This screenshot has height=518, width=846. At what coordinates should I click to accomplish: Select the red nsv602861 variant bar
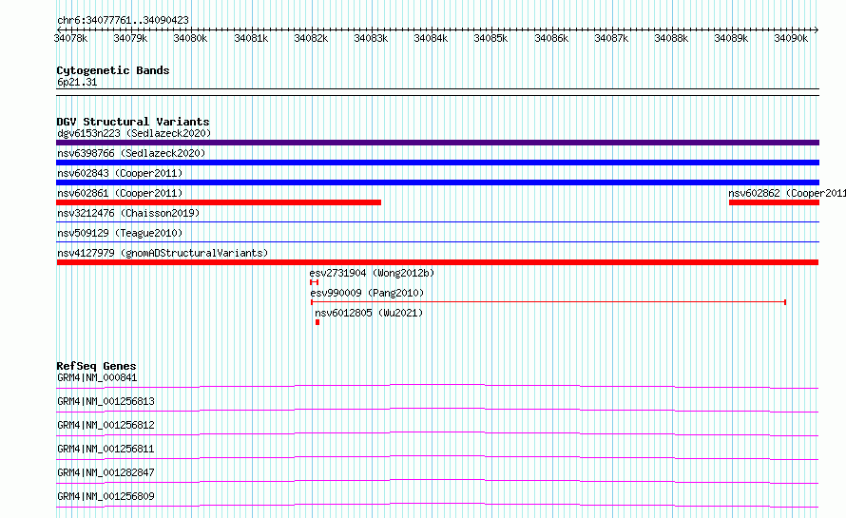[x=219, y=202]
